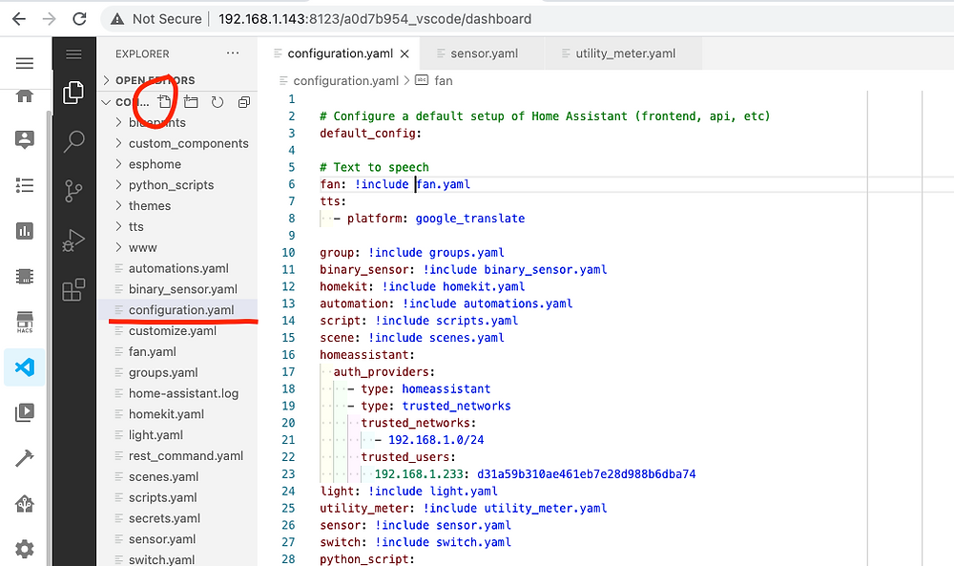The width and height of the screenshot is (954, 566).
Task: Open the HACS store in sidebar
Action: 25,322
